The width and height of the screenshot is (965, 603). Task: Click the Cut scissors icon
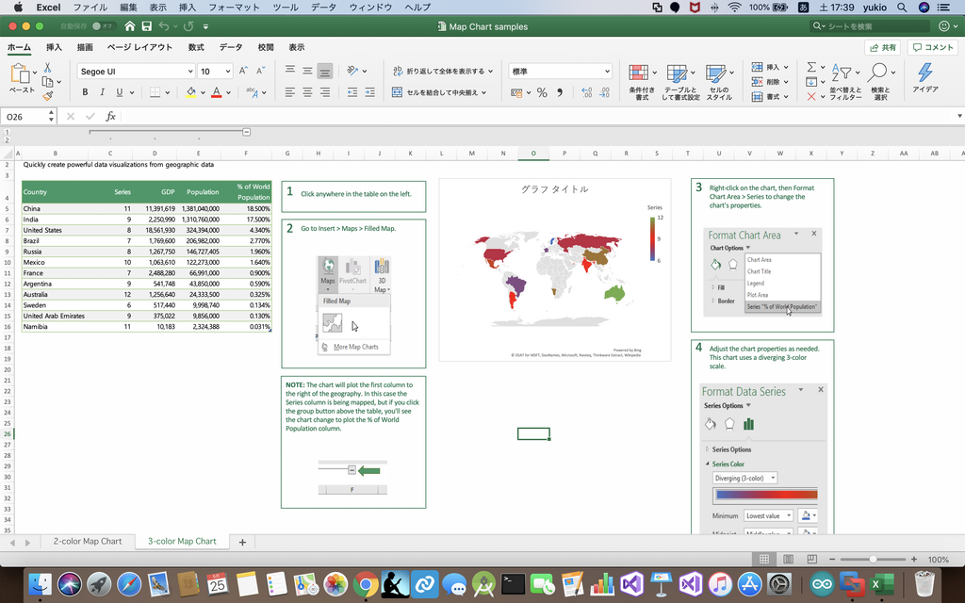tap(48, 68)
